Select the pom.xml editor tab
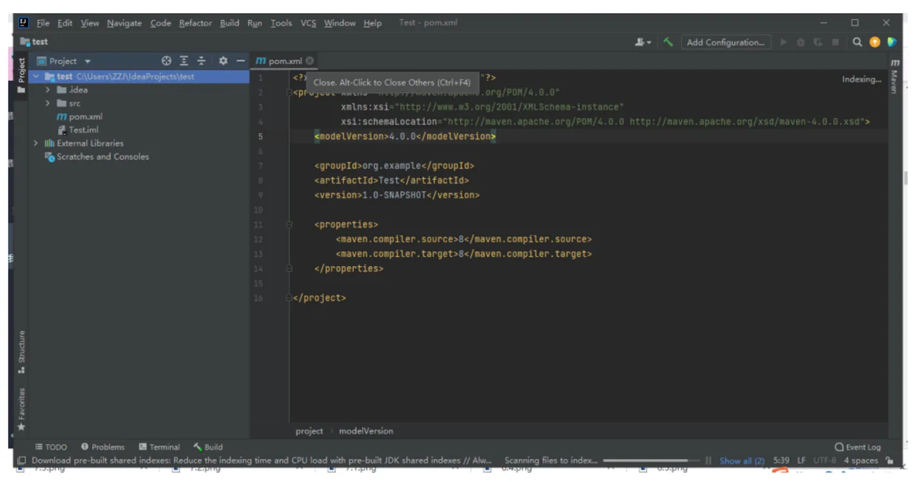Screen dimensions: 914x482 pyautogui.click(x=285, y=61)
